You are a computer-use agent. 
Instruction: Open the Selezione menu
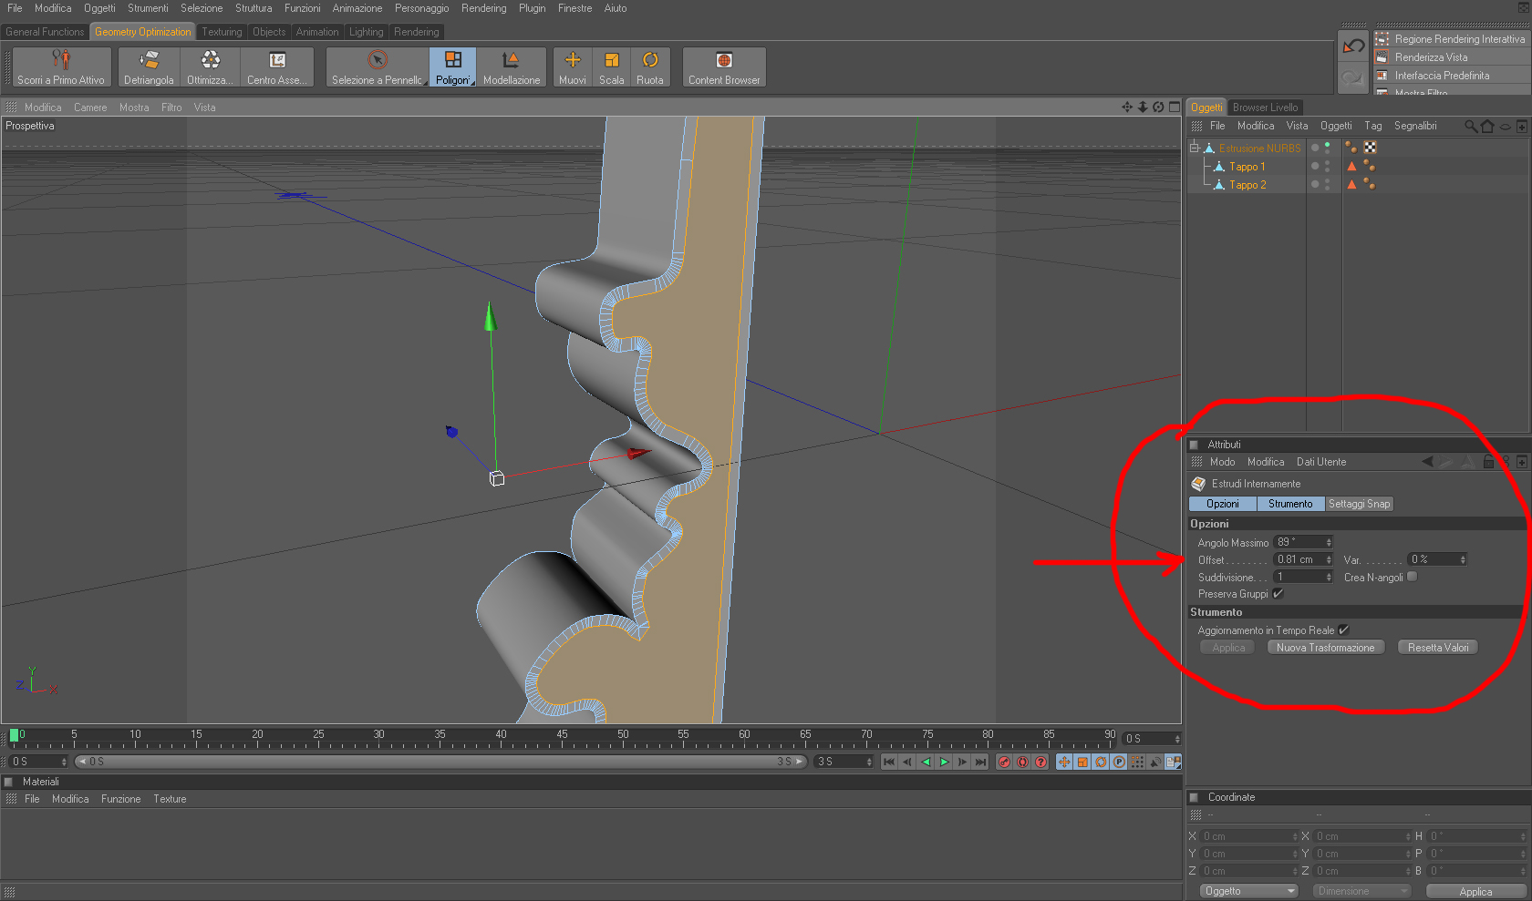click(x=202, y=8)
